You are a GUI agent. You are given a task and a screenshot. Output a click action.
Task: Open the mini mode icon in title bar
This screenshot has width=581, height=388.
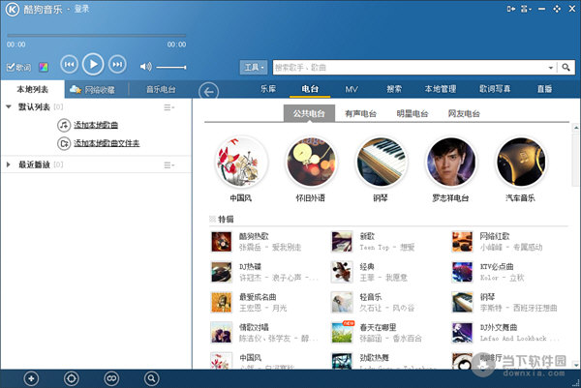[511, 9]
